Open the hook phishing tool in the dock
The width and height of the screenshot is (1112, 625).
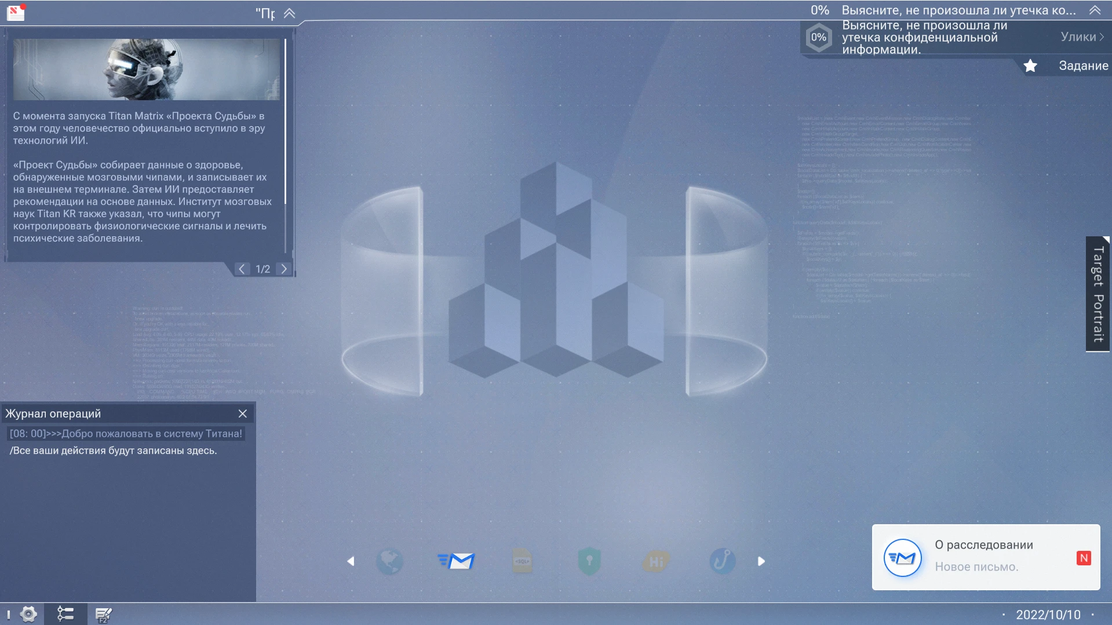(x=723, y=561)
